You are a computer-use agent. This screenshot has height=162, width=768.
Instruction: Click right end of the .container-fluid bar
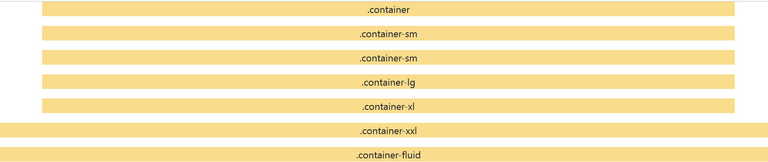pyautogui.click(x=765, y=154)
